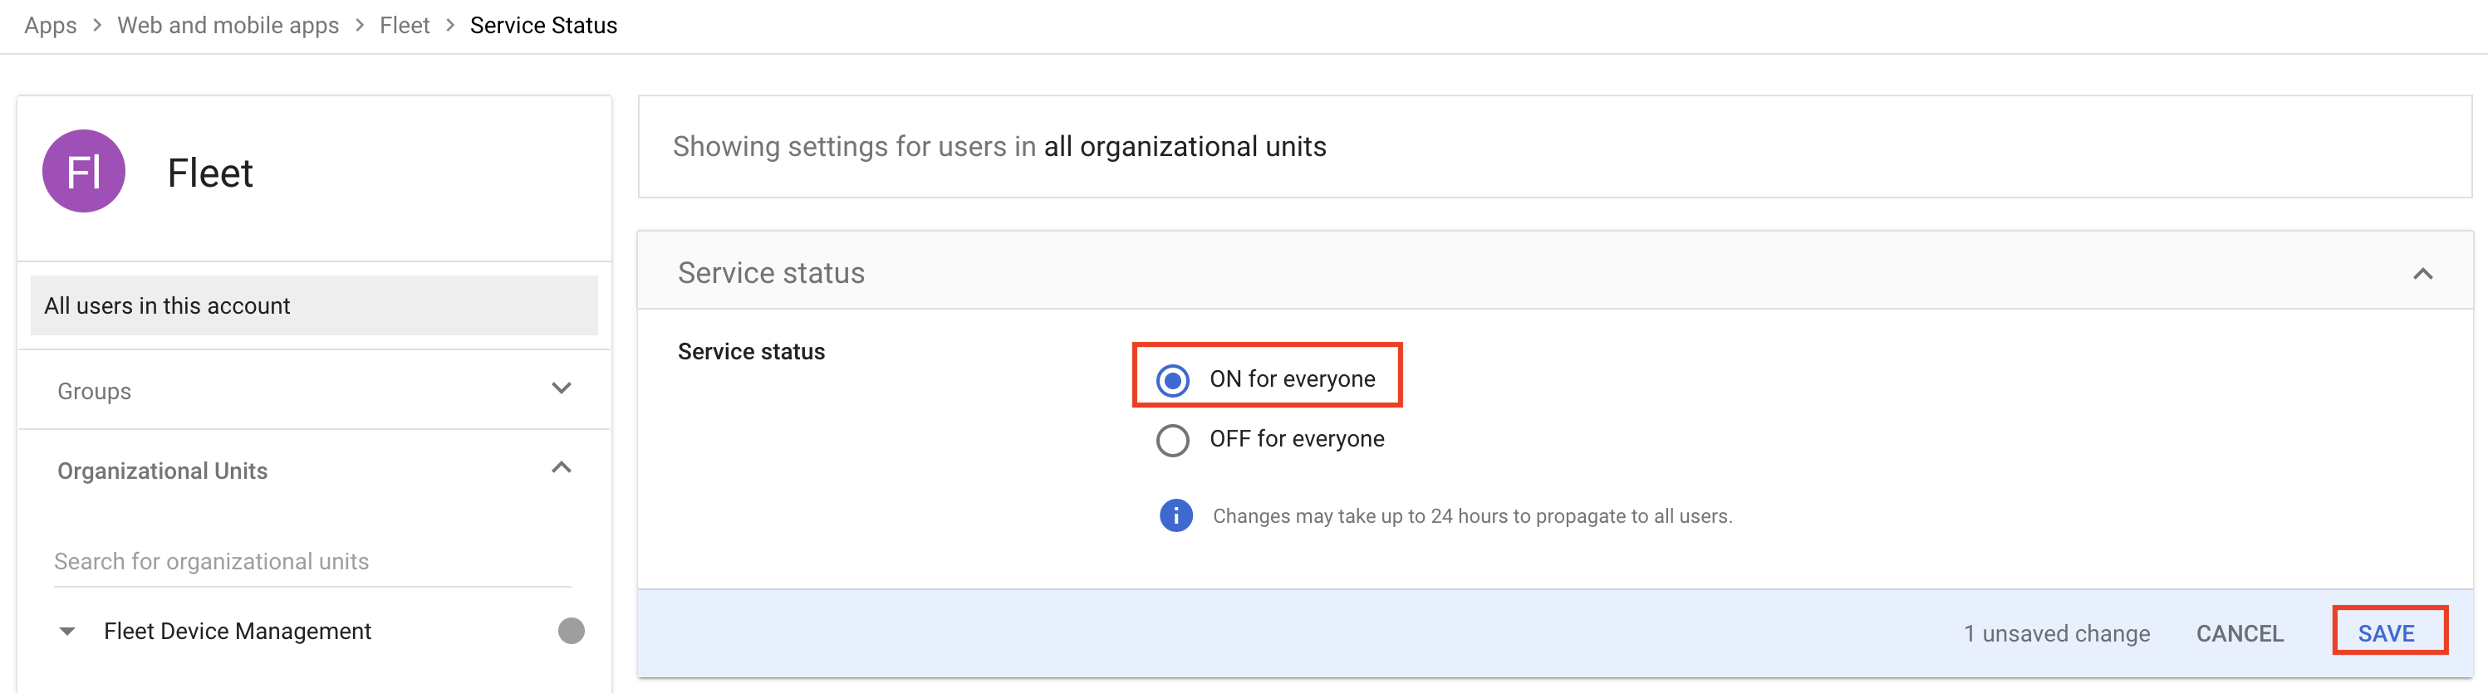Click the organizational units search field
Screen dimensions: 2488x693
(x=212, y=561)
